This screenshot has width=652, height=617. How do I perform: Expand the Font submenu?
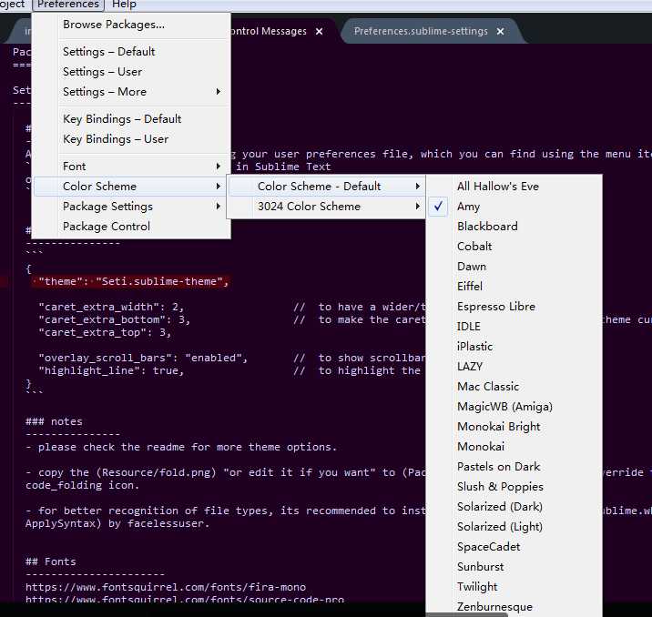[x=131, y=167]
